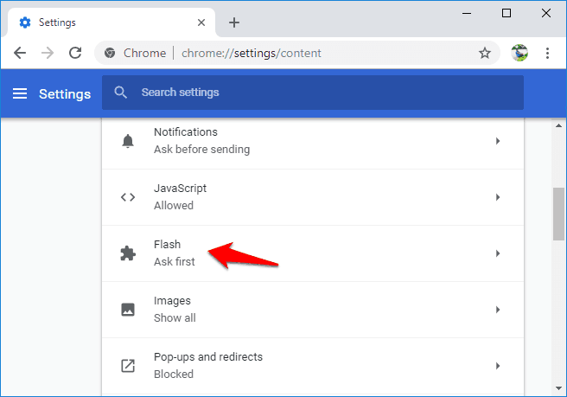567x397 pixels.
Task: Click the Settings header title
Action: 65,94
